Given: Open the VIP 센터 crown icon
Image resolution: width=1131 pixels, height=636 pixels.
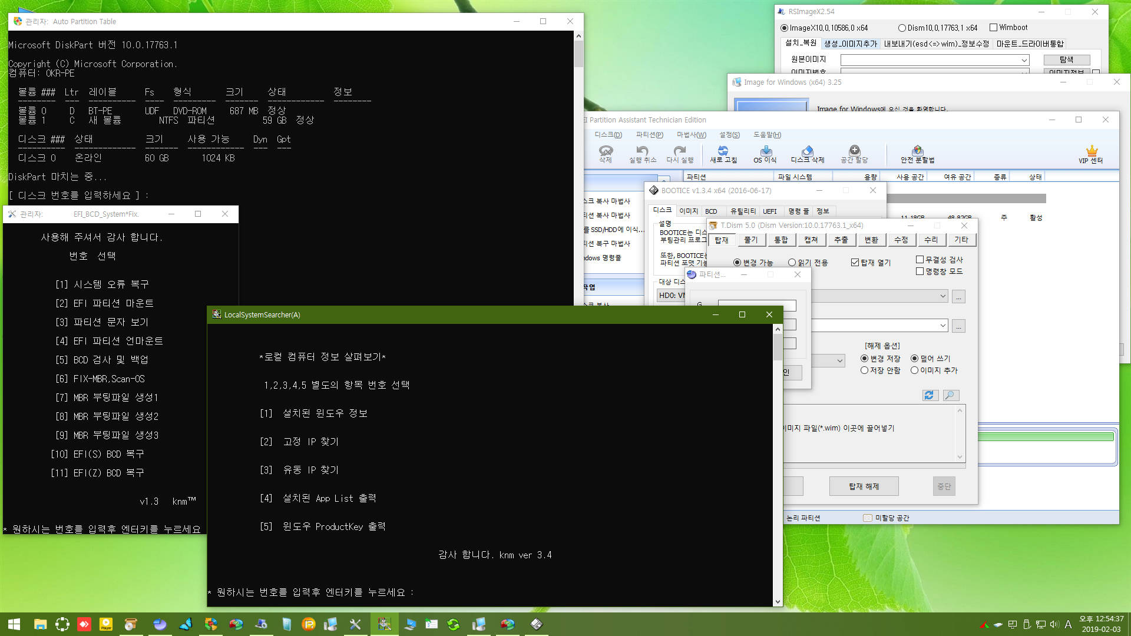Looking at the screenshot, I should coord(1091,154).
